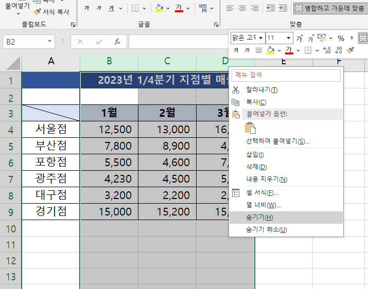The image size is (368, 289).
Task: Select column A header
Action: click(x=51, y=62)
